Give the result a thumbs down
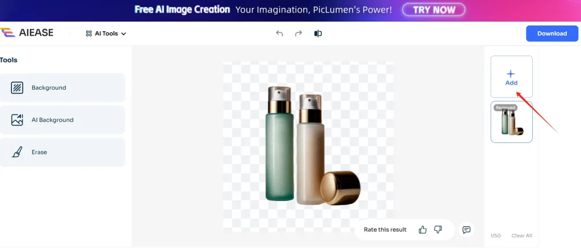Viewport: 581px width, 248px height. point(438,230)
